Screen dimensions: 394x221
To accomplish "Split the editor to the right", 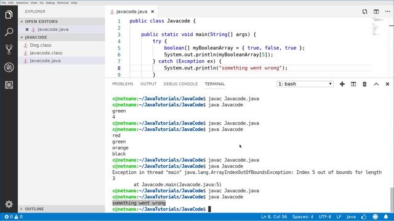I will click(376, 12).
